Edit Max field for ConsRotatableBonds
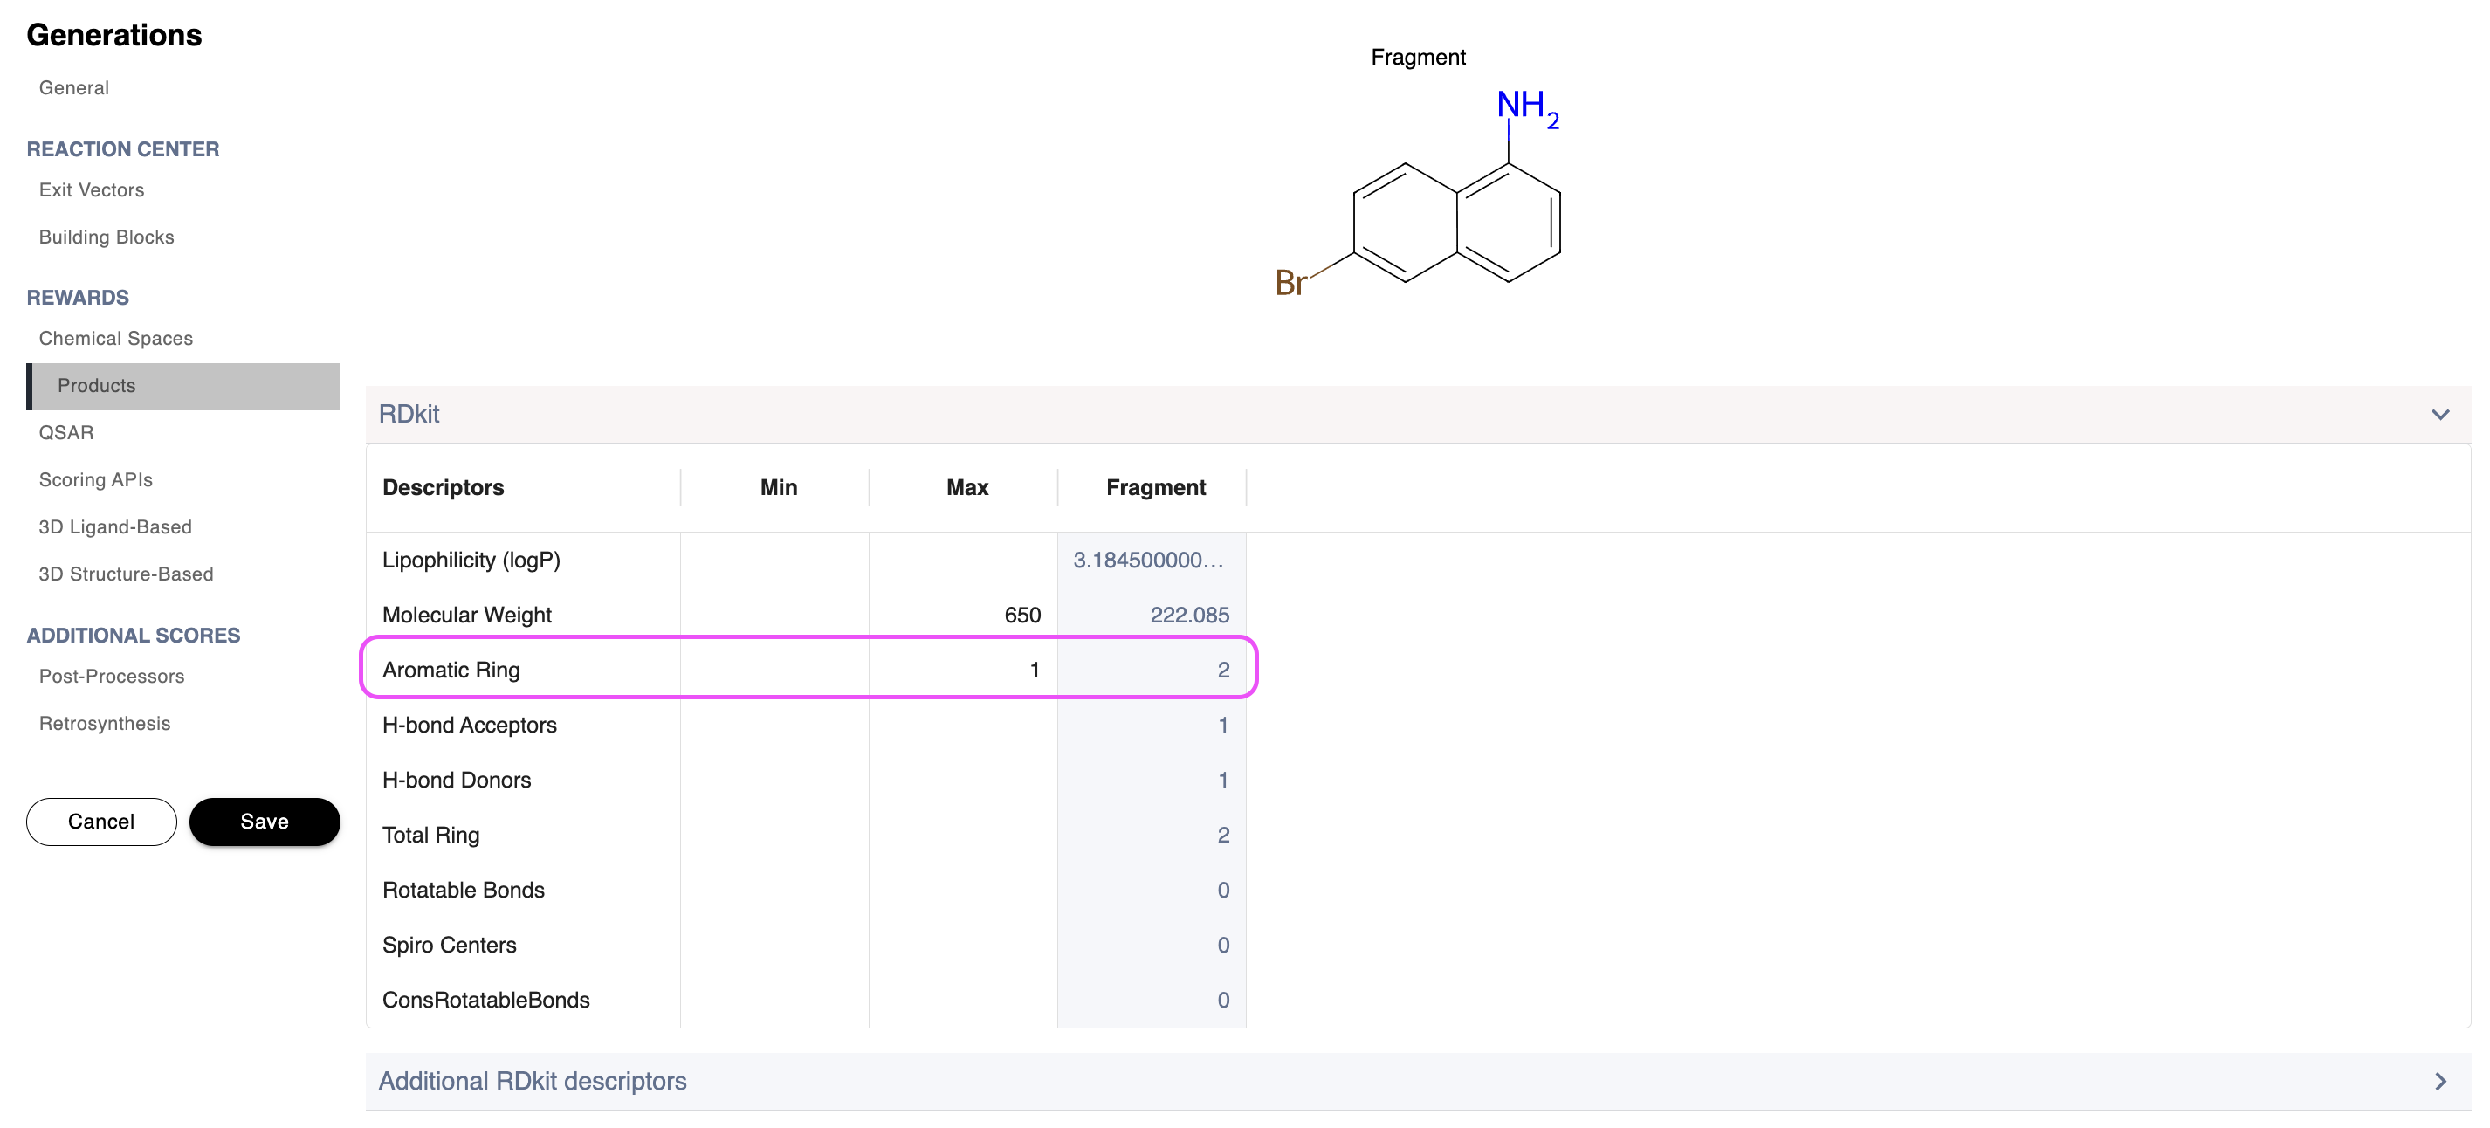The width and height of the screenshot is (2490, 1128). (964, 1001)
